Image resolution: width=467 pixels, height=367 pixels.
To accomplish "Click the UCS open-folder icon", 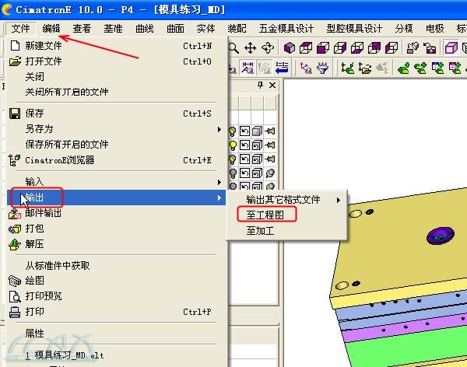I will 365,68.
